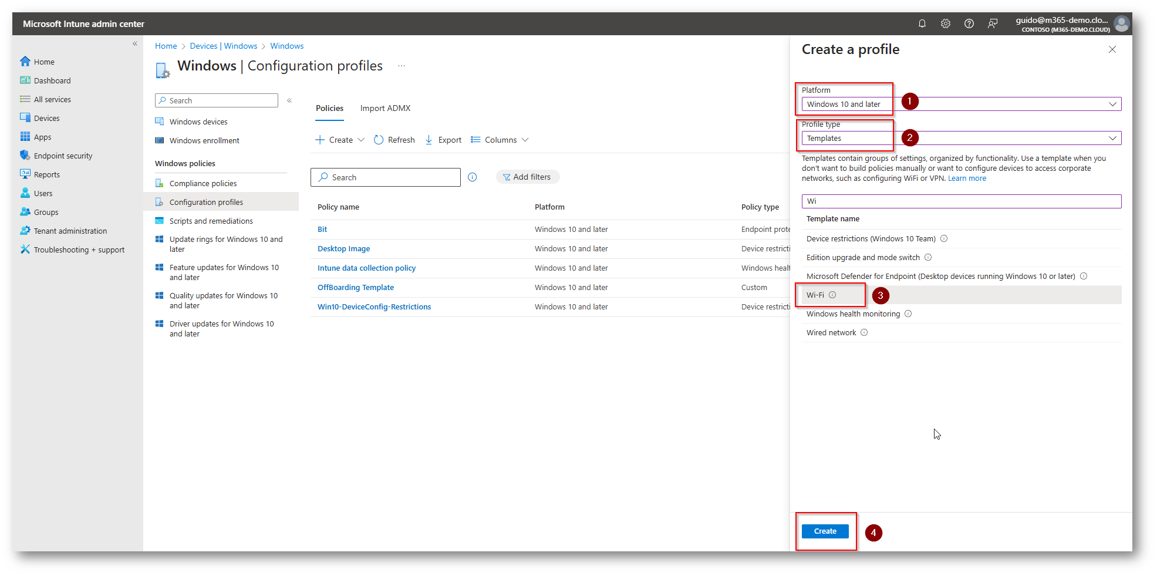Select the Wired network template
Image resolution: width=1157 pixels, height=576 pixels.
pos(962,332)
